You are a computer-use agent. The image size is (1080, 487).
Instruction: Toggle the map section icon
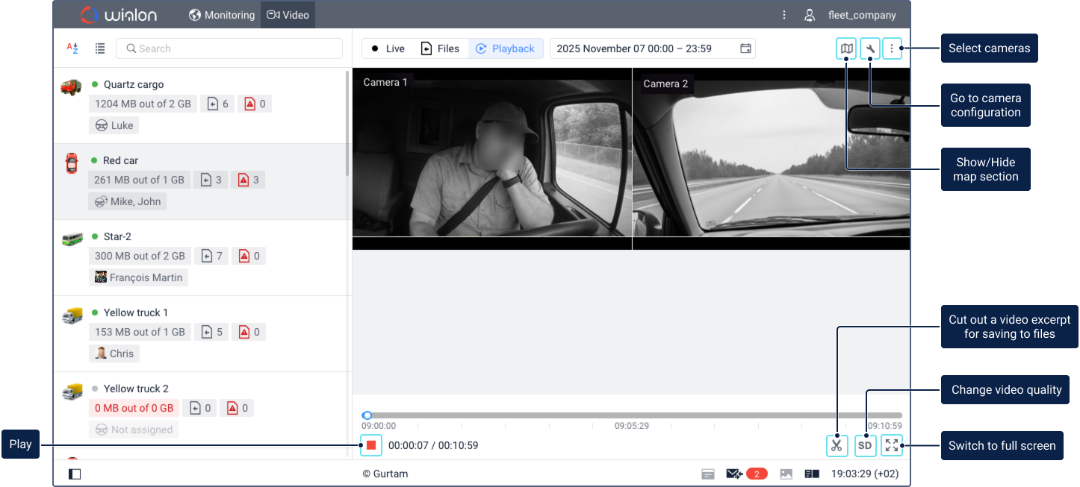click(846, 49)
